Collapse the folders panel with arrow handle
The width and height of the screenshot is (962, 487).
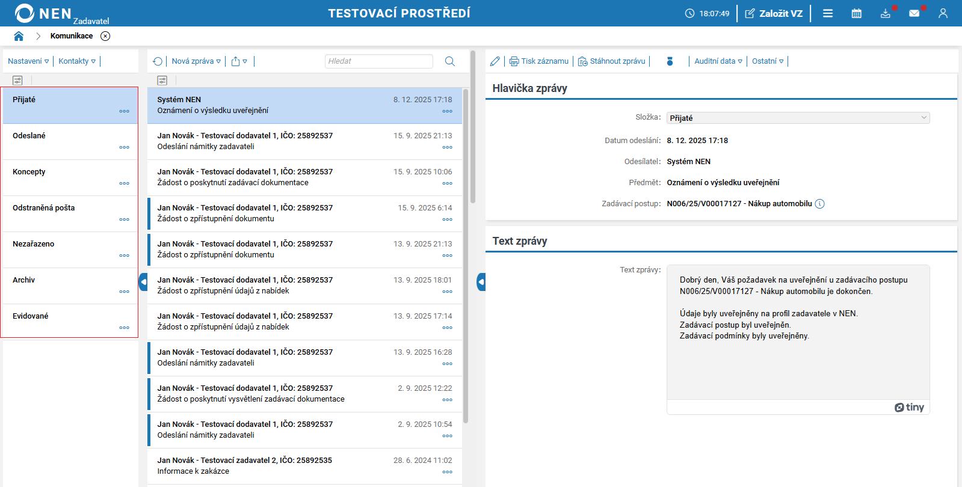(x=143, y=282)
